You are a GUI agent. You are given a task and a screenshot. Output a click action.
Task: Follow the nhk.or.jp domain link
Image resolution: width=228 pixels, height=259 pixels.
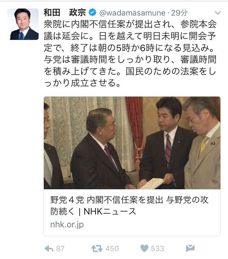[67, 225]
